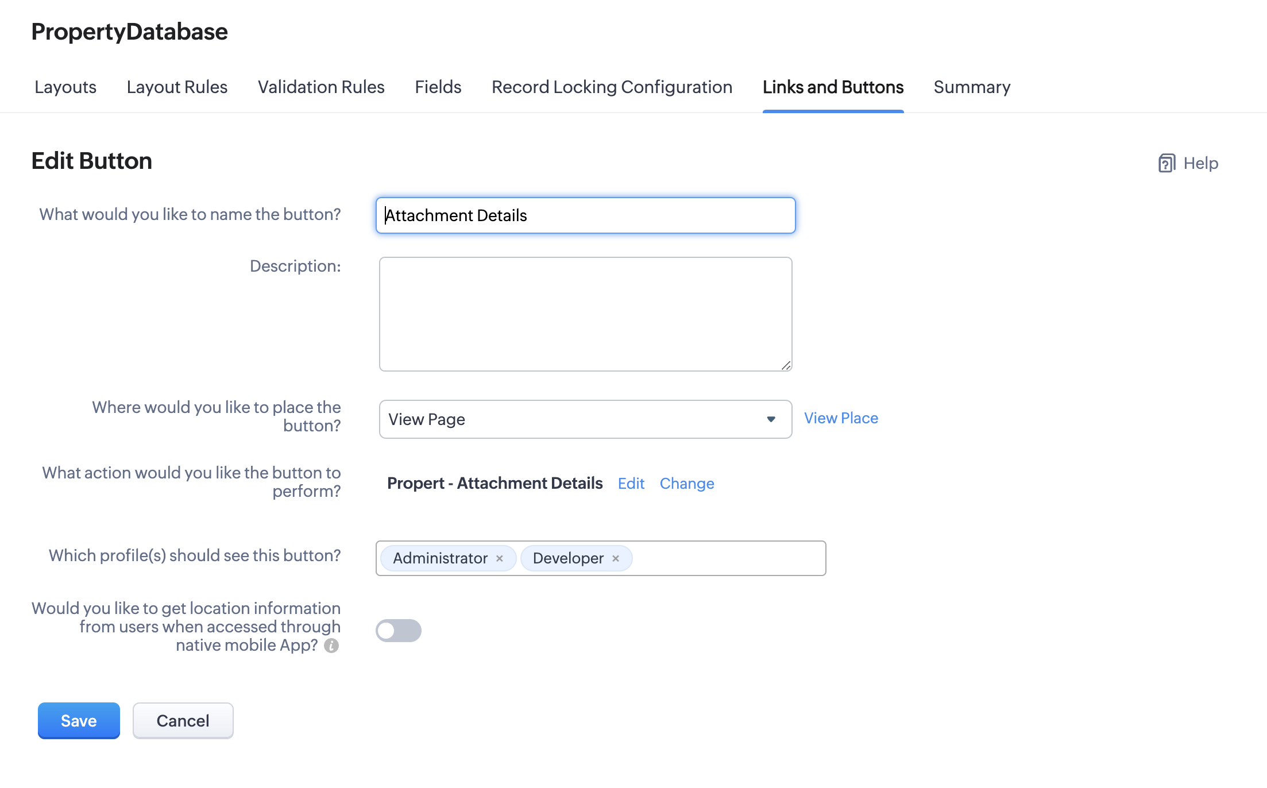Screen dimensions: 1267x788
Task: Remove the Administrator profile chip
Action: pos(499,558)
